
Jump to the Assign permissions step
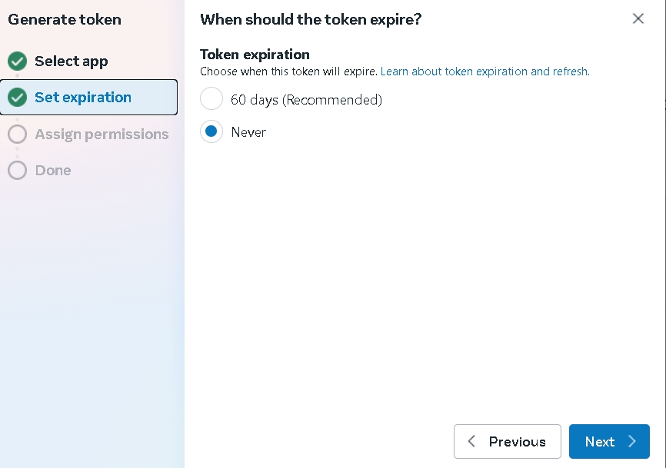tap(102, 134)
